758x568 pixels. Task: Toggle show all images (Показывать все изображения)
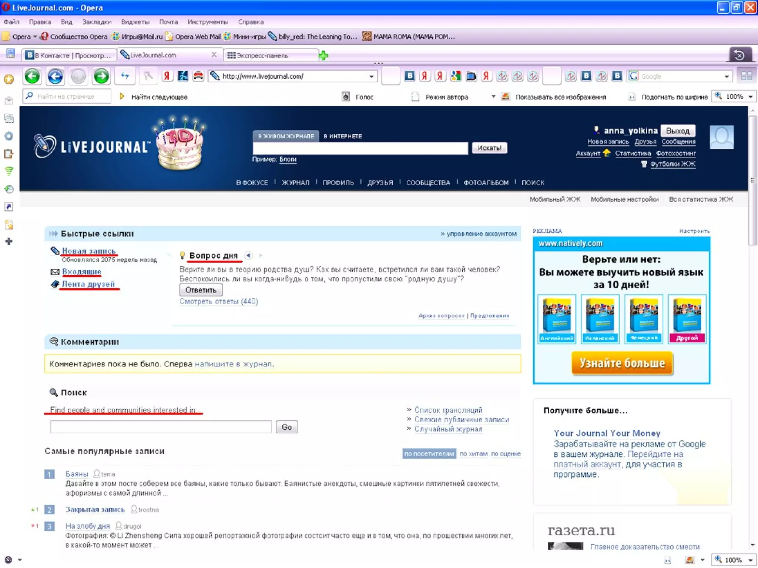point(506,97)
